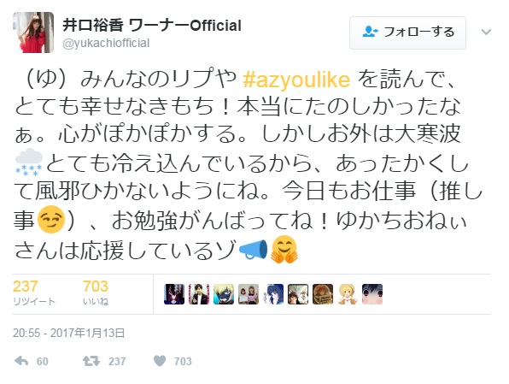View the 703 likes list
Viewport: 509px width, 384px height.
click(x=96, y=292)
